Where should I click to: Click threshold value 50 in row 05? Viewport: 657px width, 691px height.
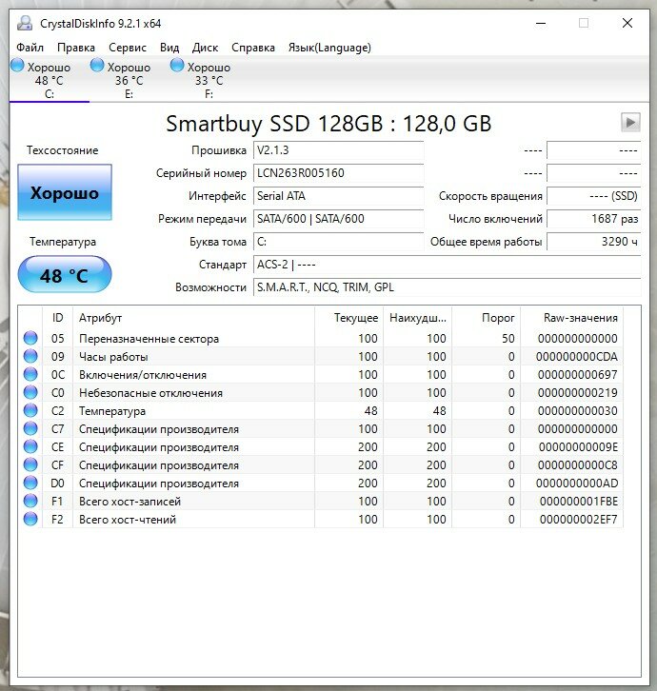[508, 339]
